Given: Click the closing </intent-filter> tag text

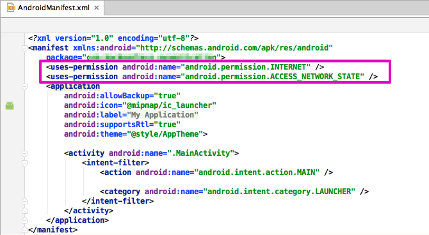Looking at the screenshot, I should [118, 201].
